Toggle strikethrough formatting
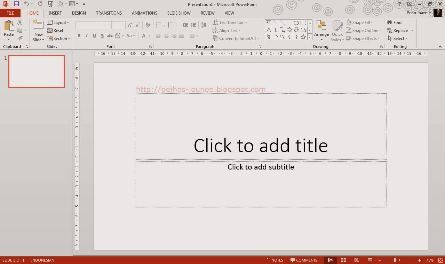This screenshot has height=264, width=445. (x=110, y=35)
